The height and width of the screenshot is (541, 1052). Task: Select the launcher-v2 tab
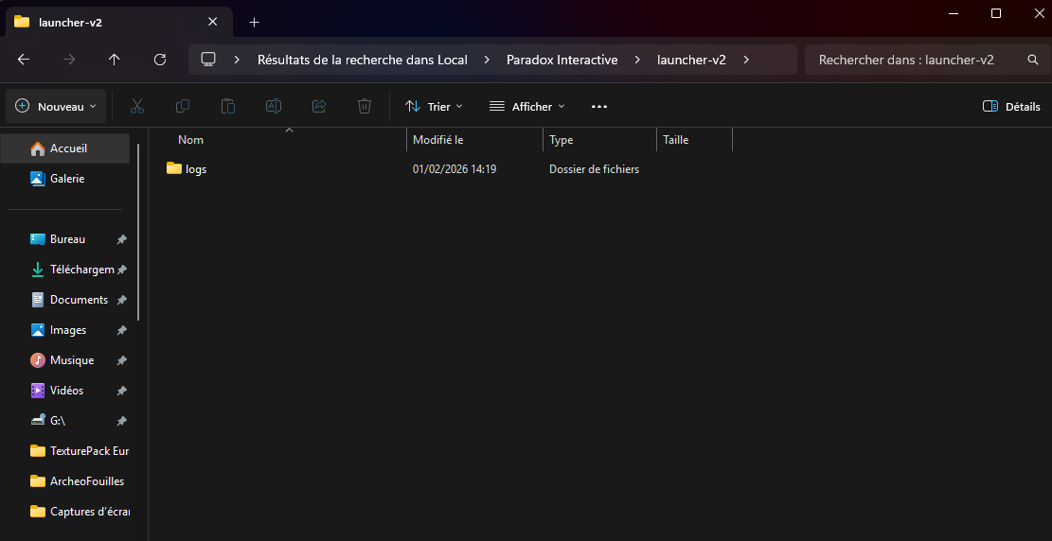click(117, 22)
